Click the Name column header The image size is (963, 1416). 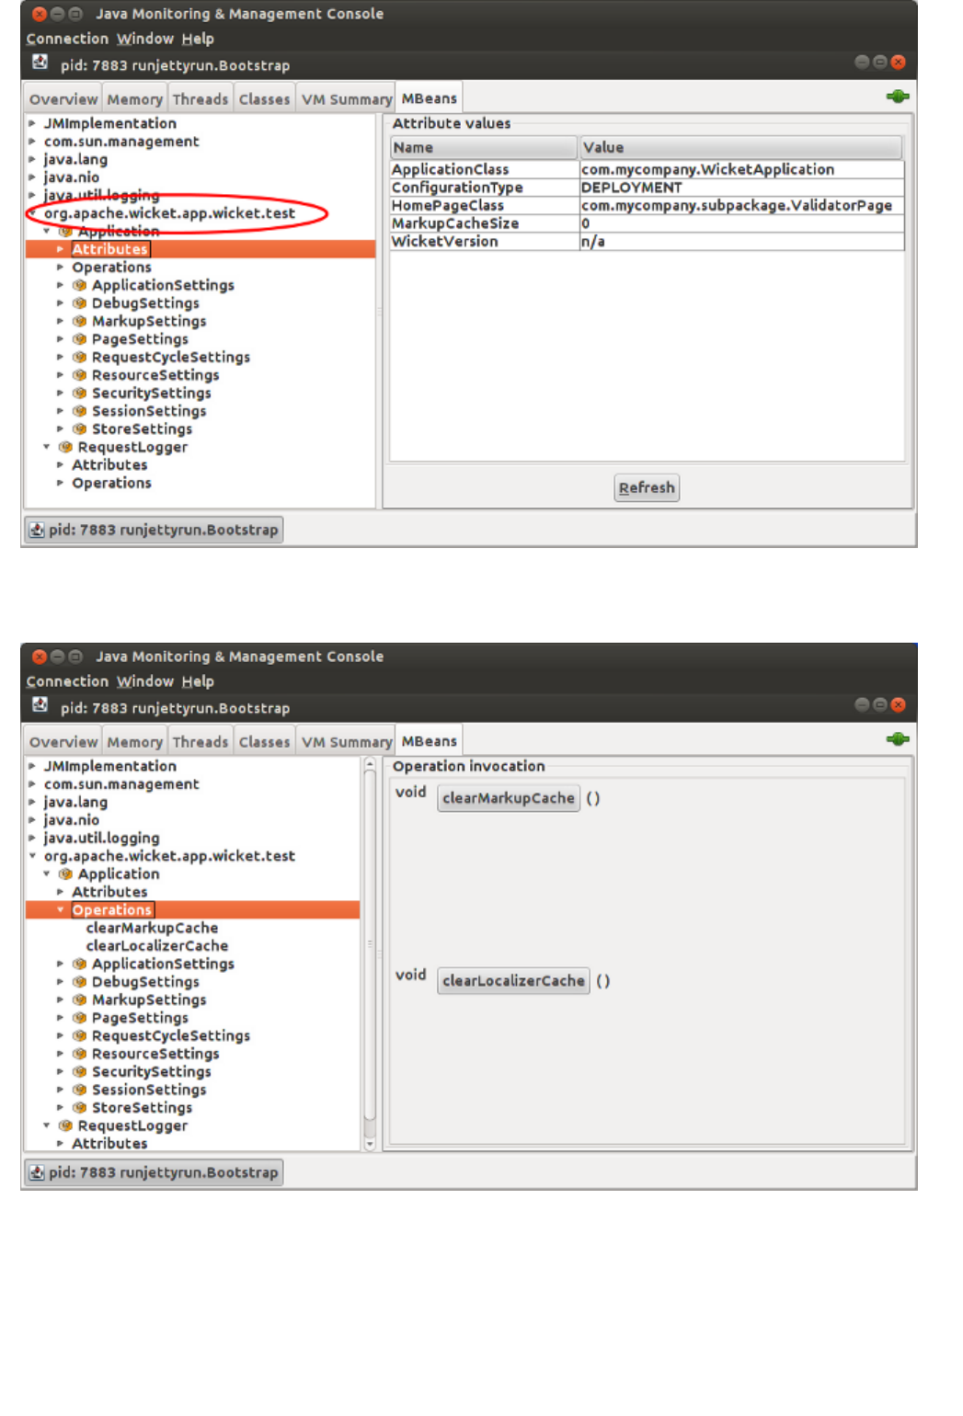(x=484, y=147)
